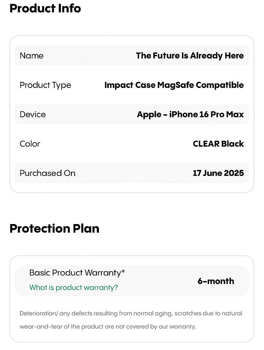Click the '17 June 2025' purchase date
The height and width of the screenshot is (350, 264).
pyautogui.click(x=218, y=173)
